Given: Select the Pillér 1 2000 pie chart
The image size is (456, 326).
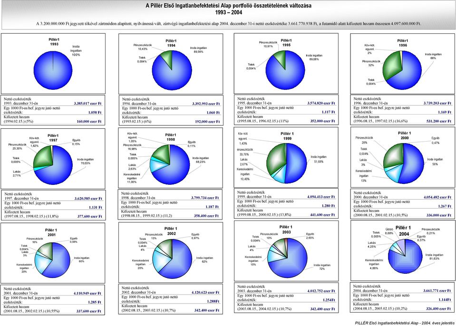Looking at the screenshot, I should (403, 163).
